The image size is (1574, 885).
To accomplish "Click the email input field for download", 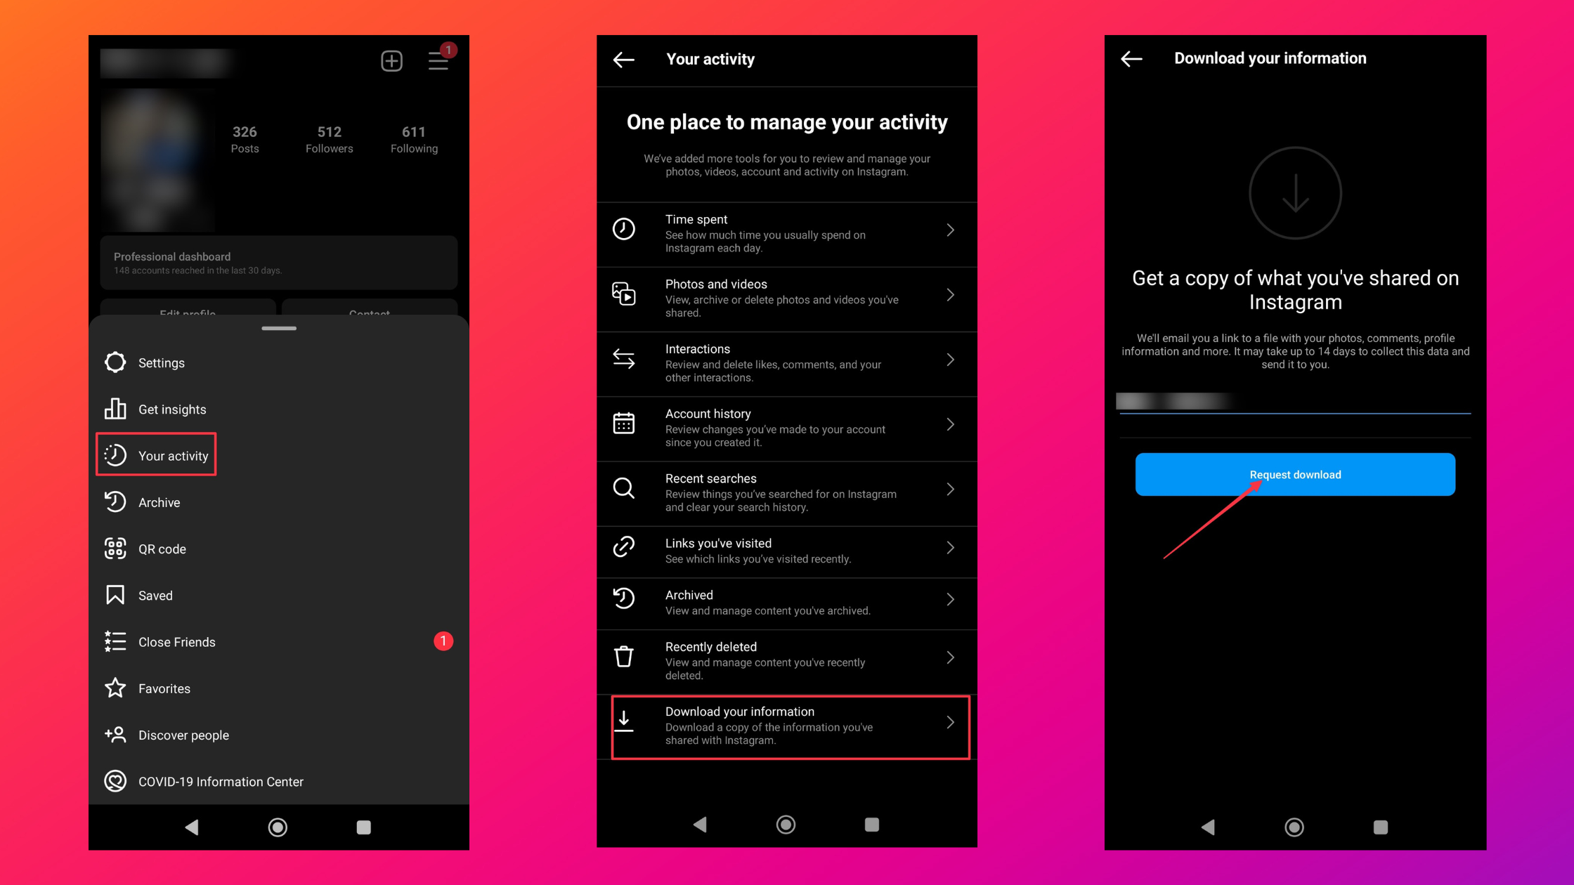I will [x=1294, y=401].
